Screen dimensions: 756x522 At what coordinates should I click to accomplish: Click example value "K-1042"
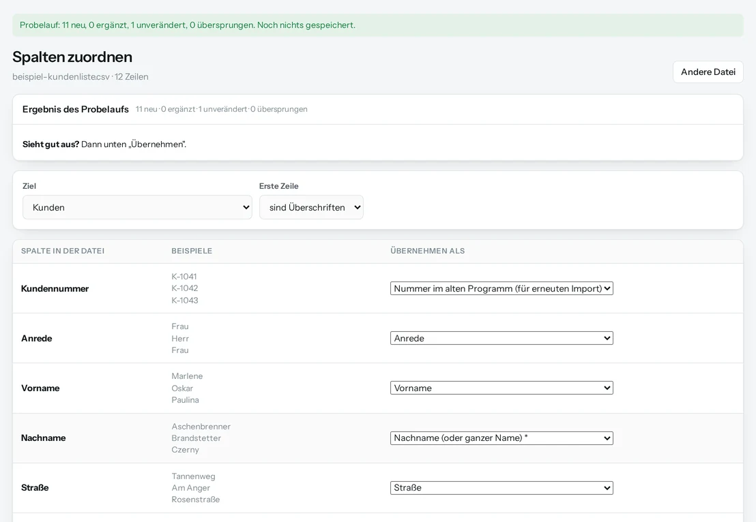click(185, 288)
